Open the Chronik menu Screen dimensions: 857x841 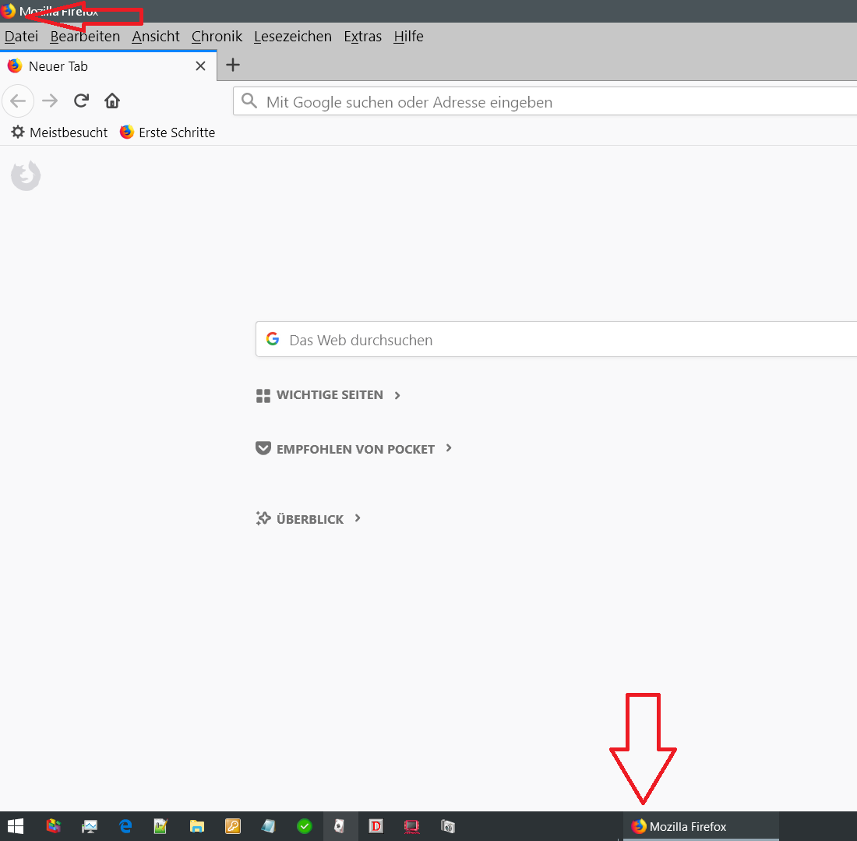(x=217, y=37)
